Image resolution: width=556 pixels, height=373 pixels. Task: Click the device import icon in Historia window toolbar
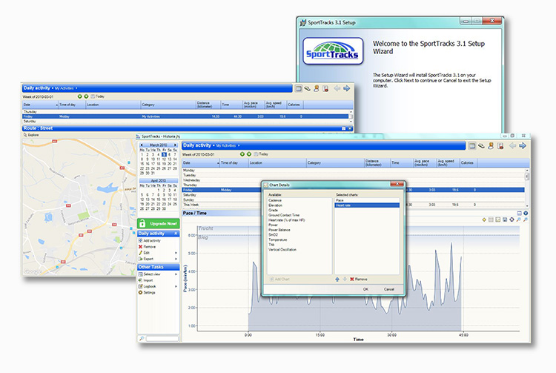pos(500,146)
